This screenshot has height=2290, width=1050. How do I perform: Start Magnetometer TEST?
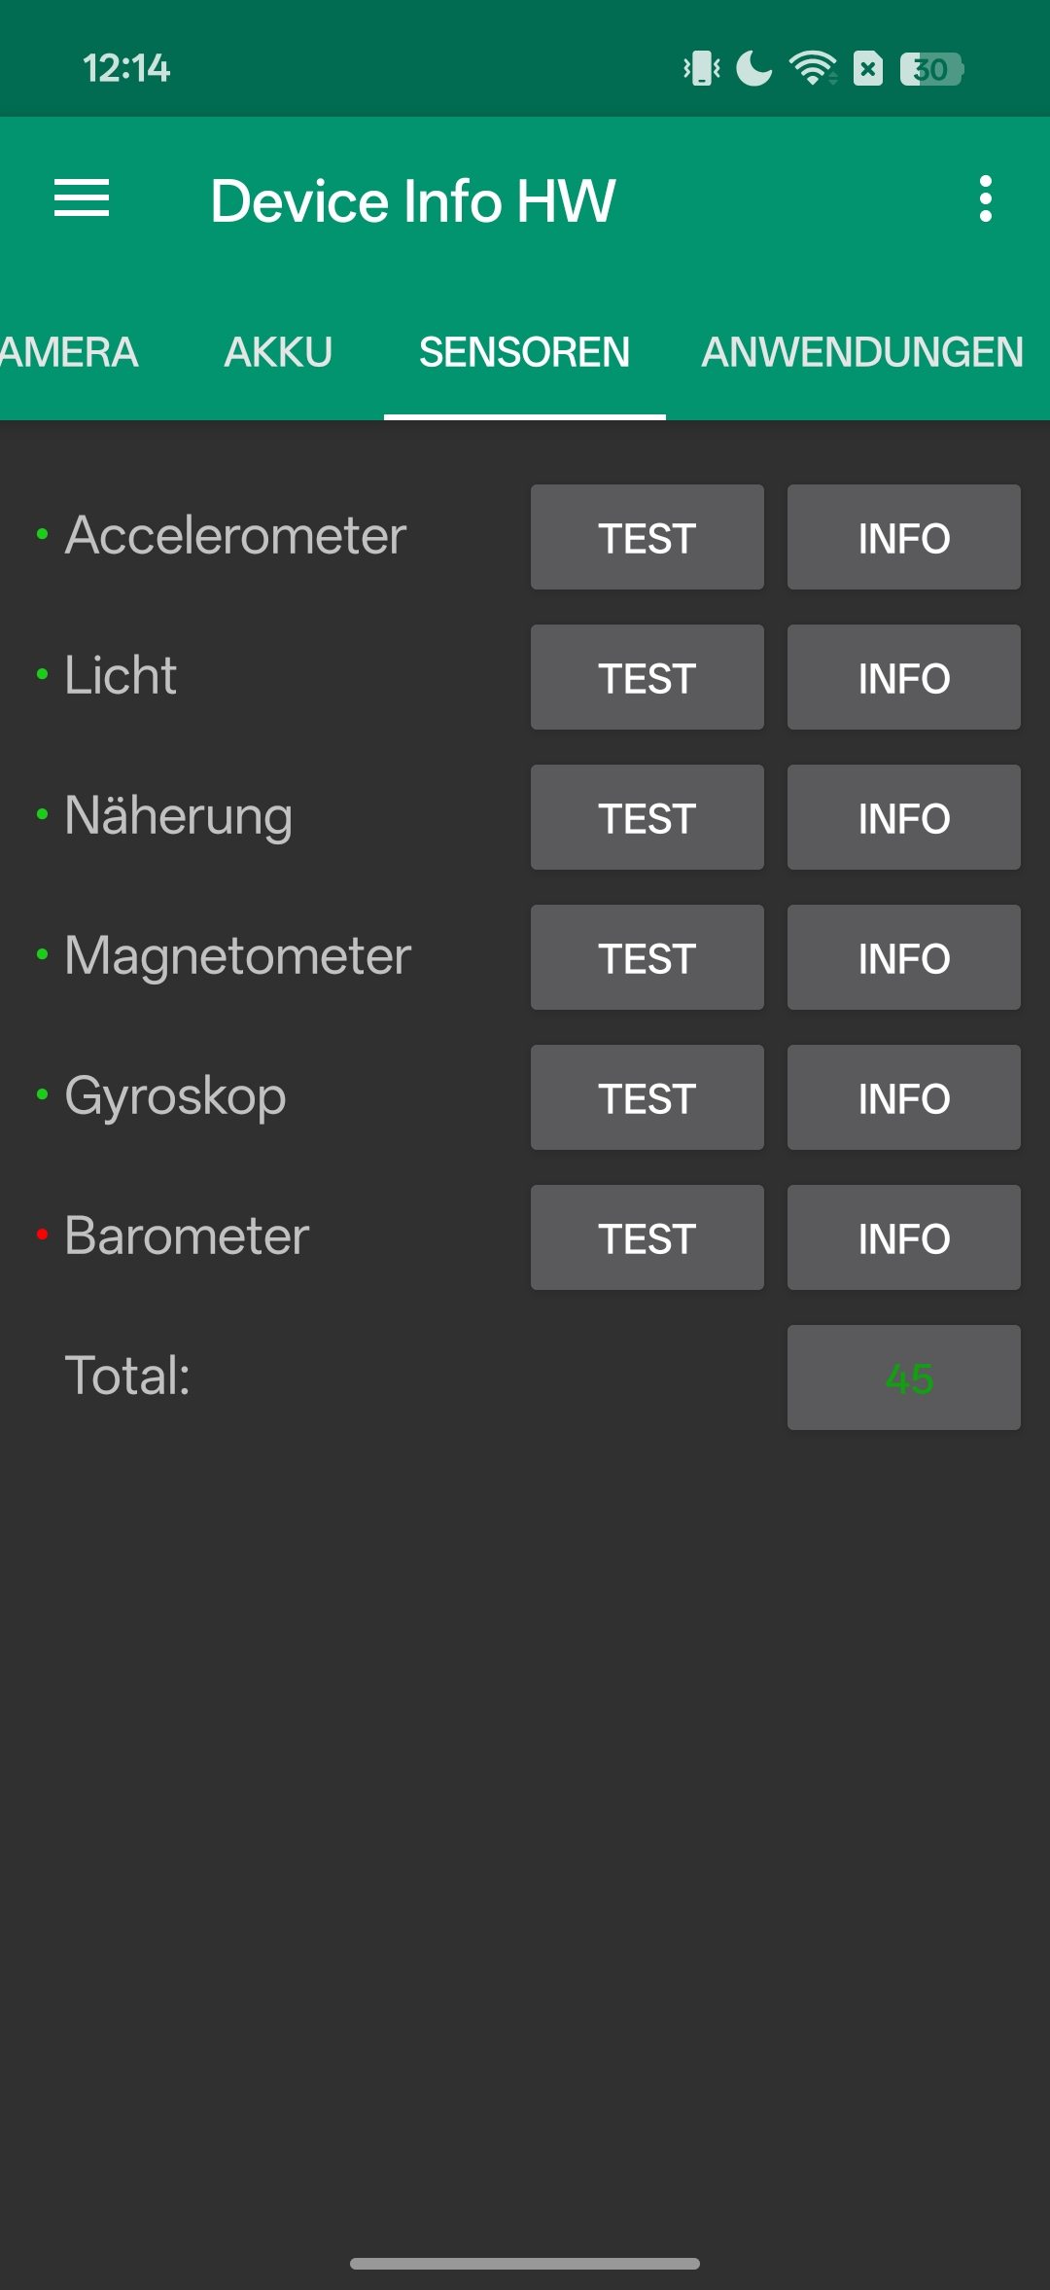click(647, 957)
